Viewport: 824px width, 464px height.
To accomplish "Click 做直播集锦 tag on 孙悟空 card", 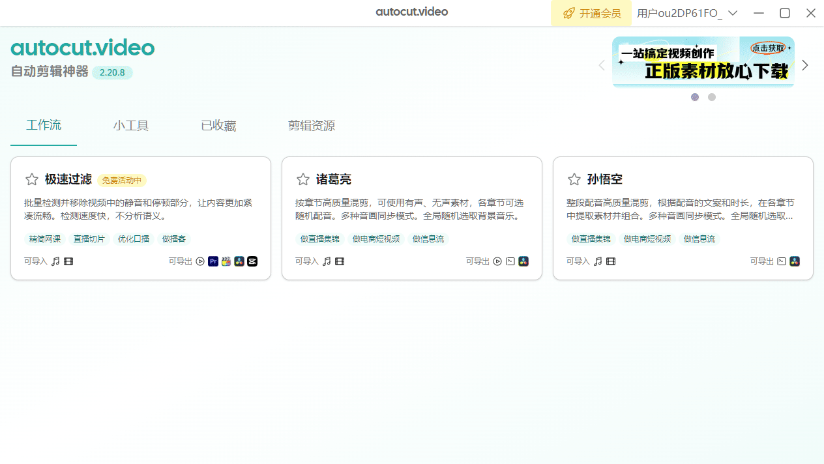I will click(591, 239).
